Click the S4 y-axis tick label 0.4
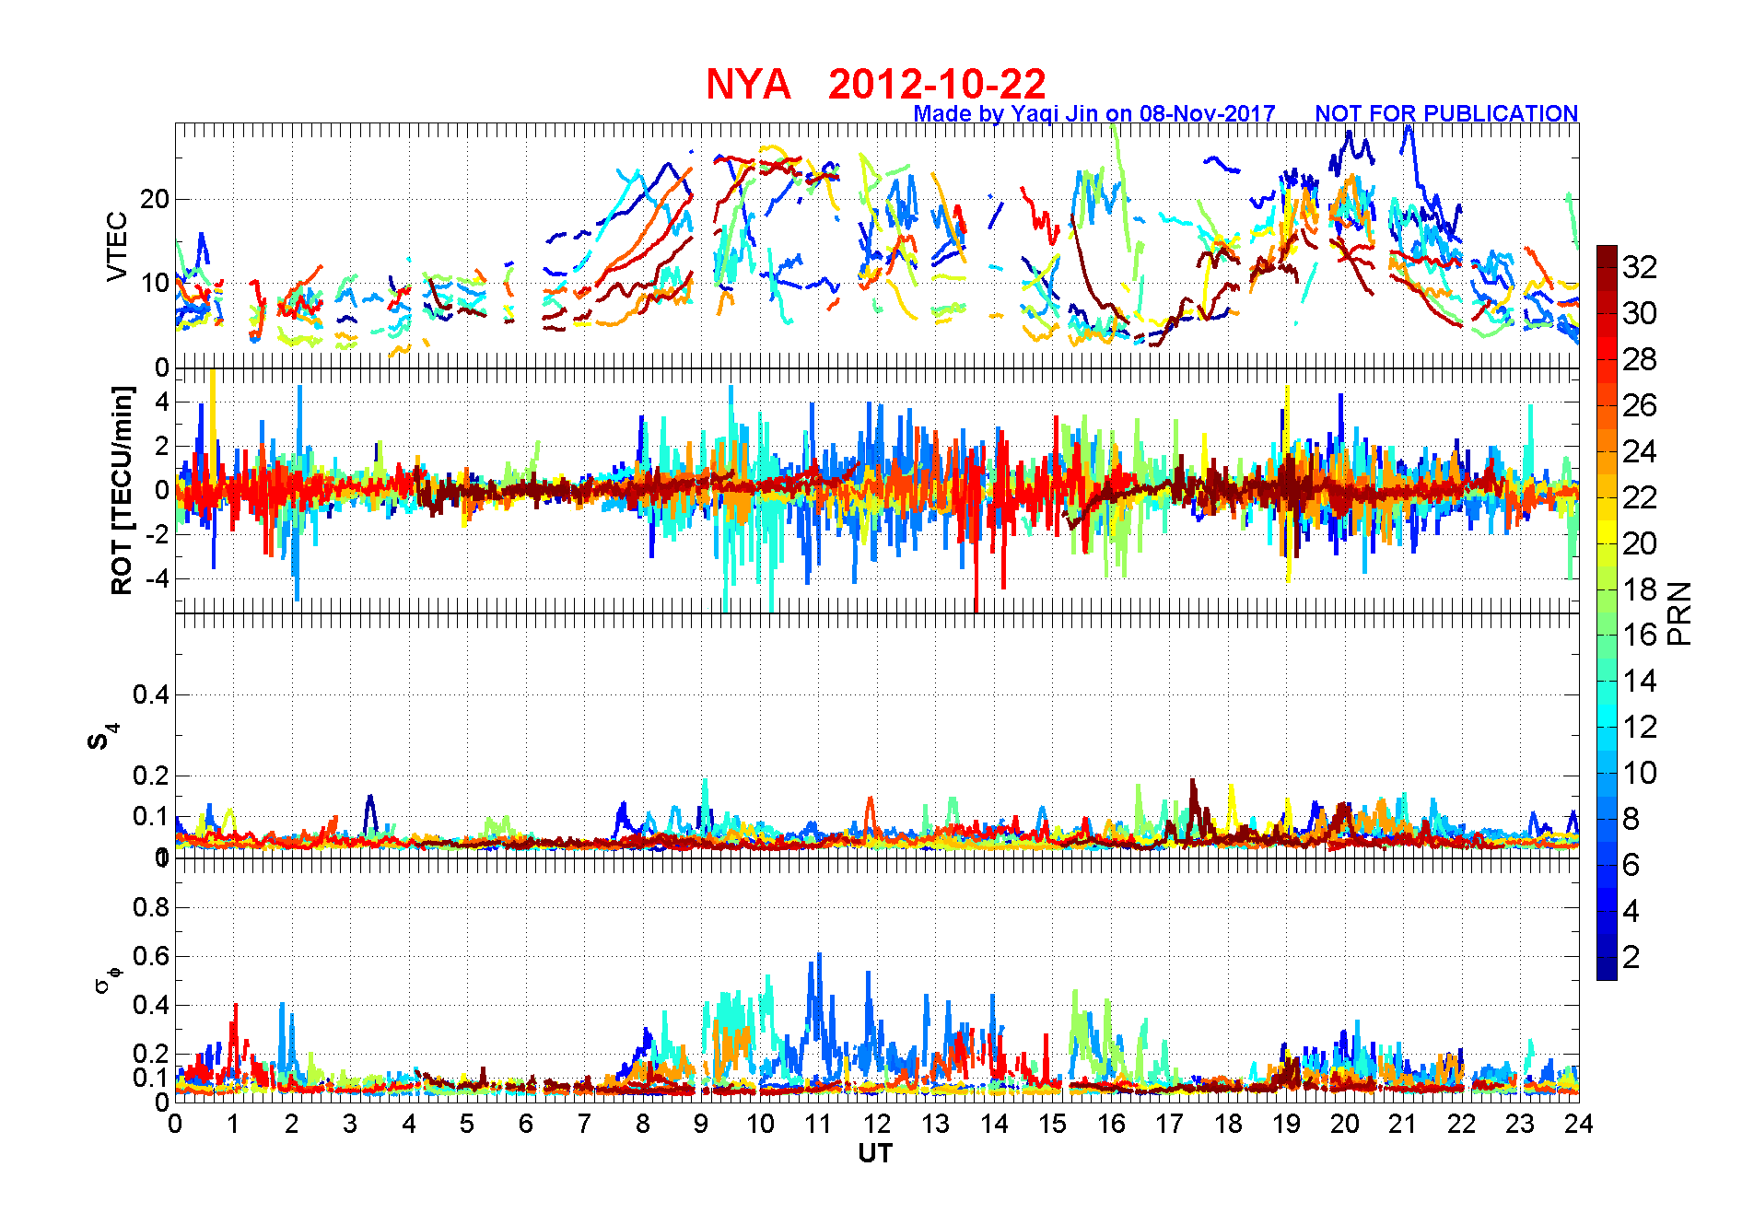The width and height of the screenshot is (1754, 1225). [151, 694]
